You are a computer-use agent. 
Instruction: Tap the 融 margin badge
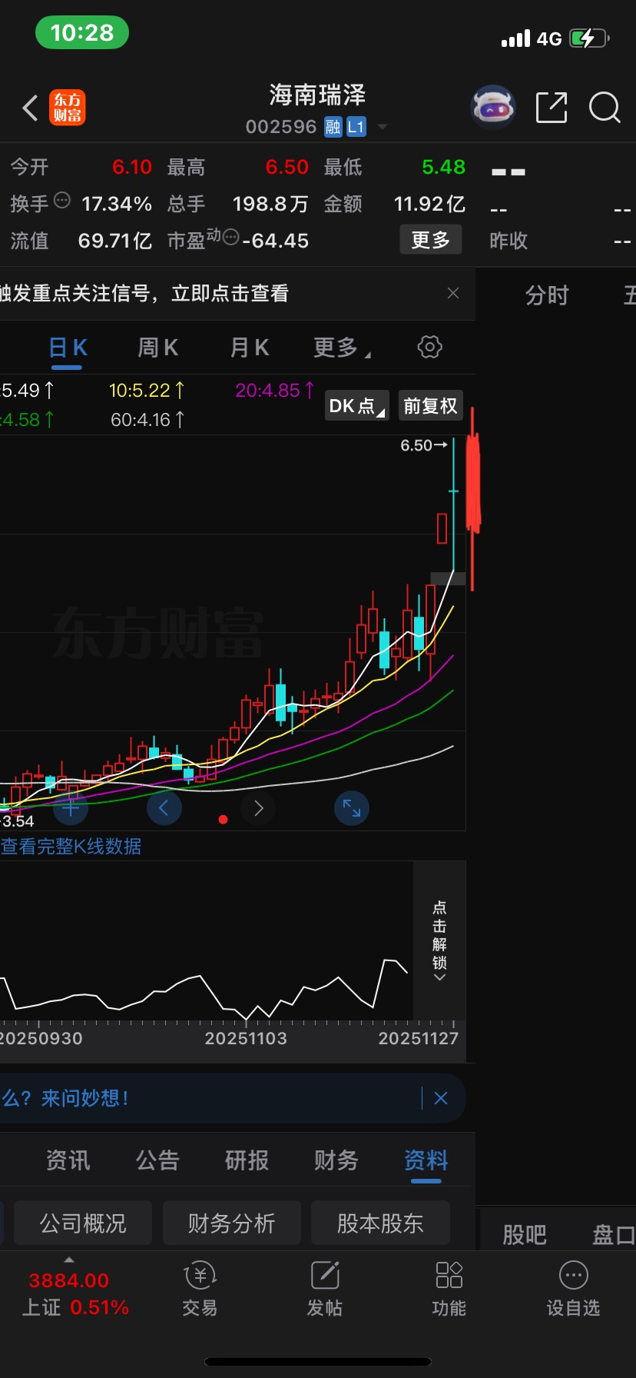tap(333, 127)
